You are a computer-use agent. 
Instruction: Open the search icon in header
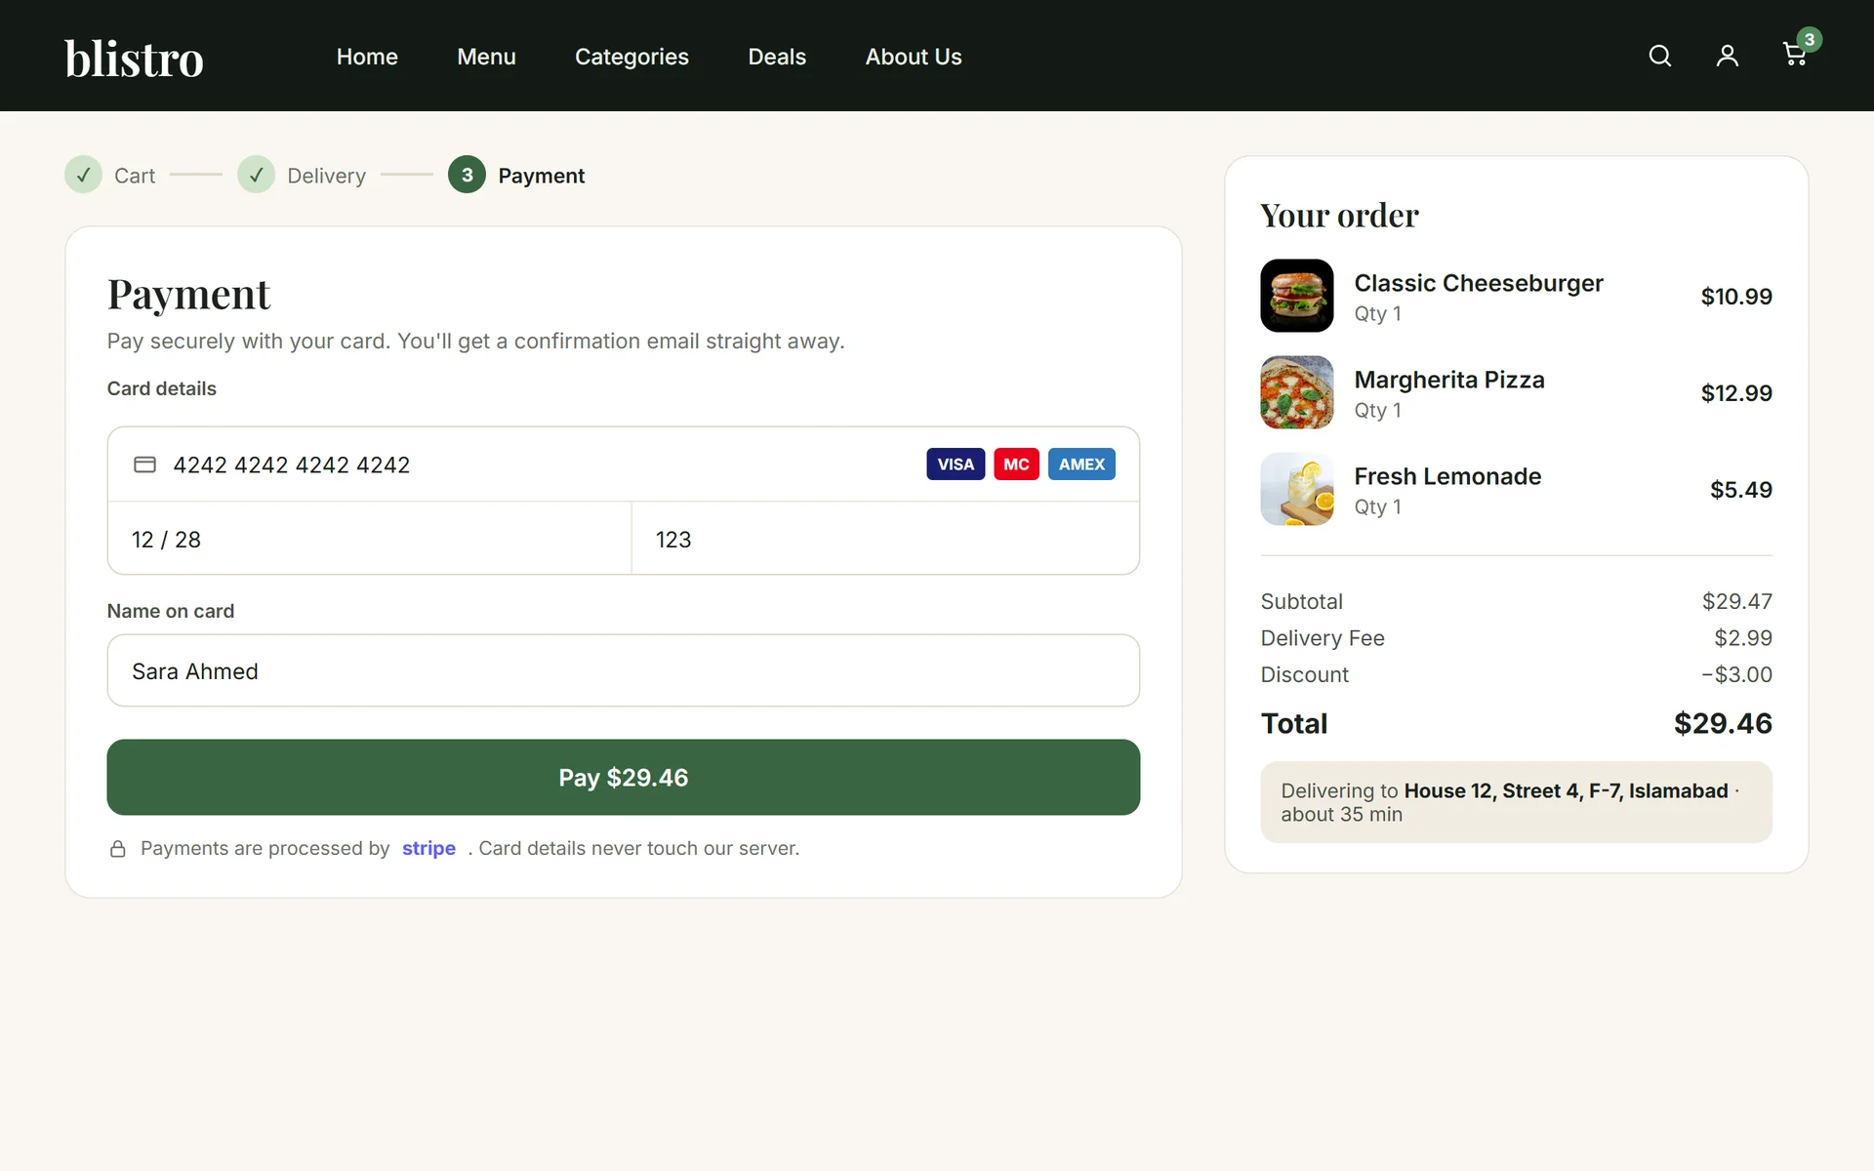tap(1659, 56)
